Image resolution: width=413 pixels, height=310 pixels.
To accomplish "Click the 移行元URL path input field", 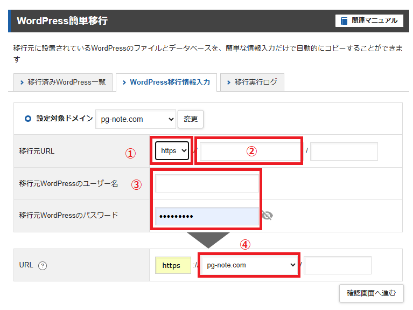I will point(344,151).
